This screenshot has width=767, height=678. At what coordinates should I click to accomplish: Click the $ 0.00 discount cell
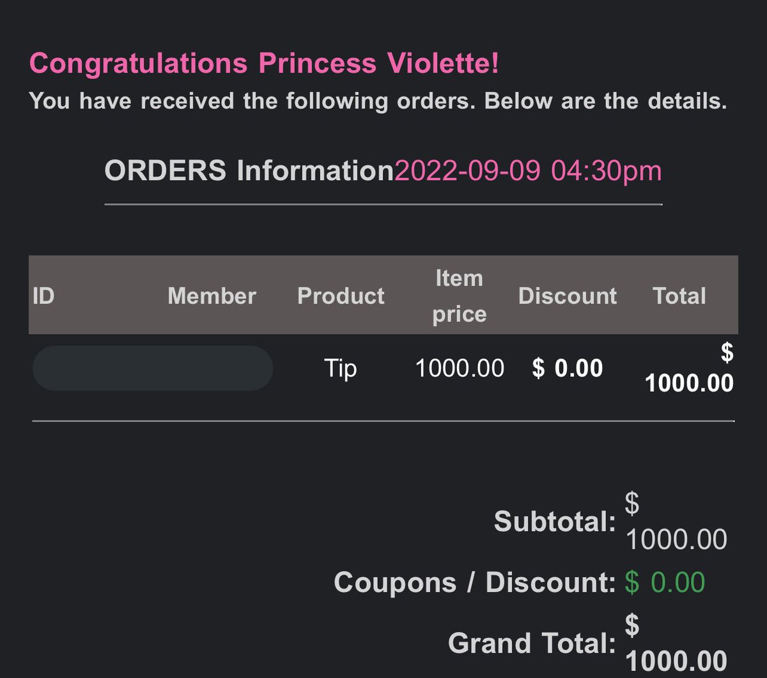pyautogui.click(x=568, y=368)
